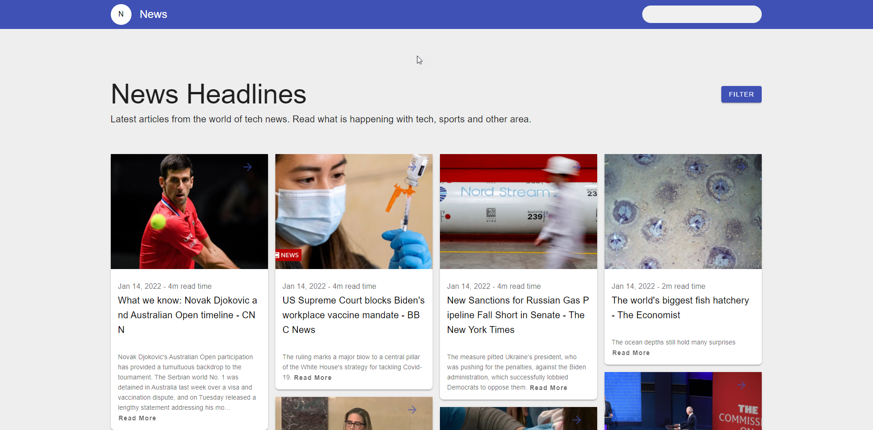Open the masked nurse vaccine photo
Viewport: 873px width, 430px height.
(354, 212)
